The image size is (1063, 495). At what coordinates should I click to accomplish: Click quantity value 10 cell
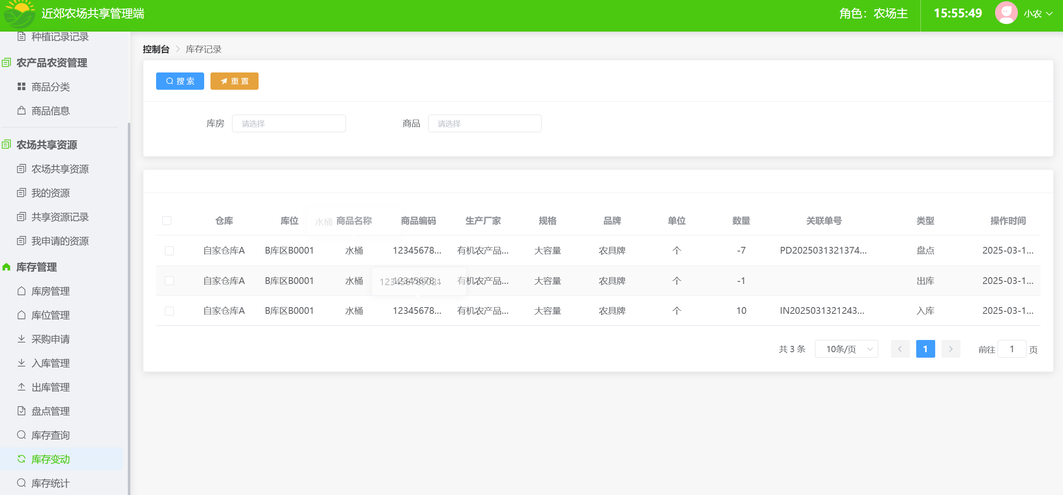coord(741,311)
